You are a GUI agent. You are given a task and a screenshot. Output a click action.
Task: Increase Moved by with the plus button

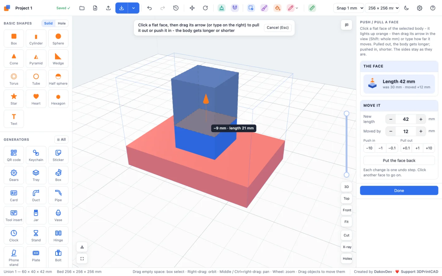click(421, 131)
